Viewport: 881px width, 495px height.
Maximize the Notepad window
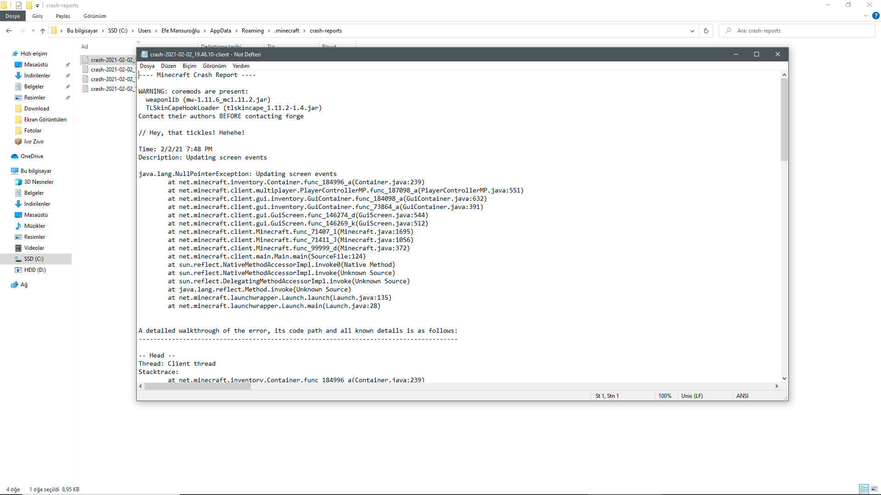[x=757, y=54]
